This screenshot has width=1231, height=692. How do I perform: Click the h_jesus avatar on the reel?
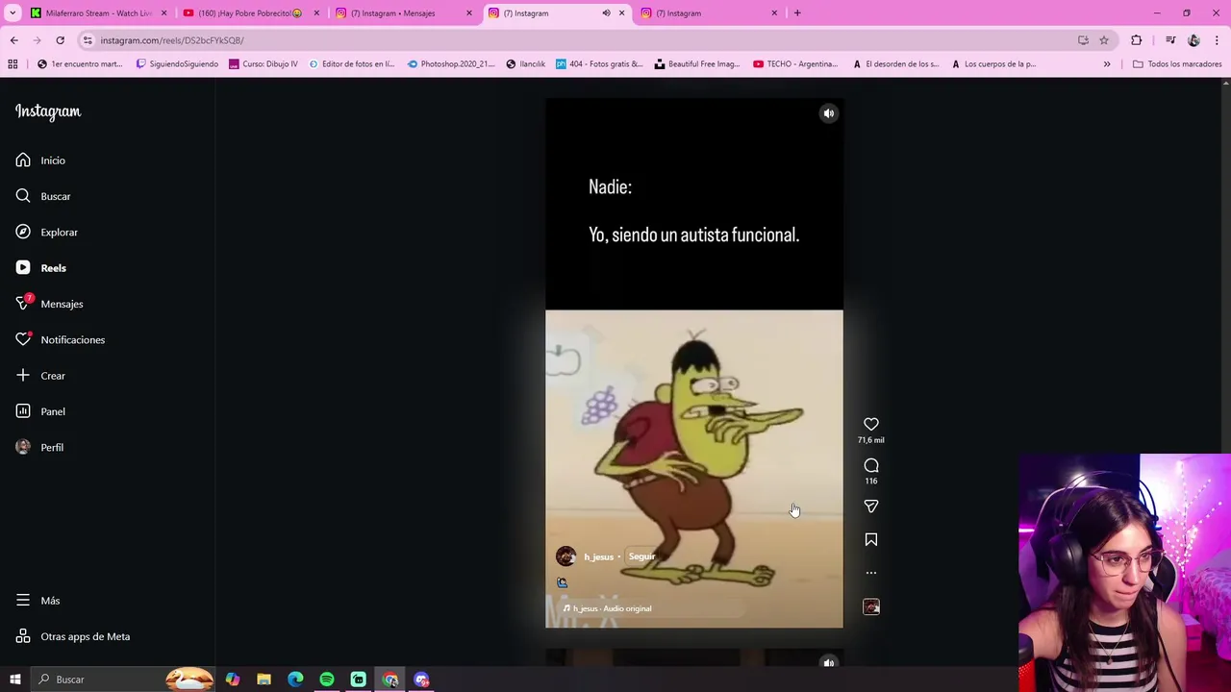point(565,556)
